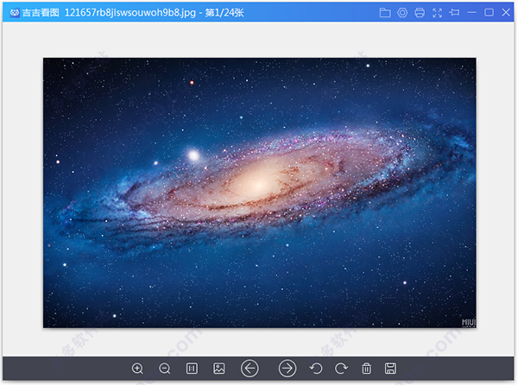
Task: Click the file name 121657rb8jlswsouwoh9b8.jpg
Action: [x=129, y=13]
